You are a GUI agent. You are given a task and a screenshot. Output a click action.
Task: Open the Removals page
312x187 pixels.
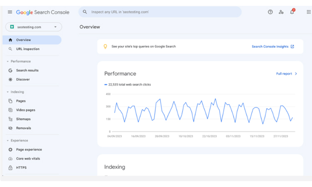(23, 128)
